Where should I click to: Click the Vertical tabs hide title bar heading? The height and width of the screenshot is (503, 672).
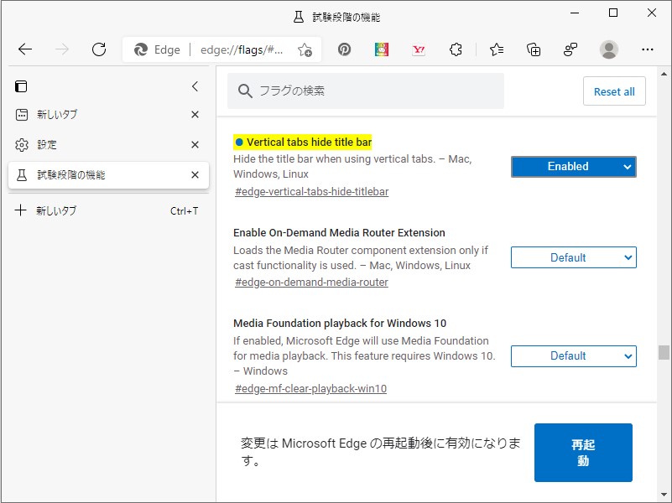pos(309,143)
